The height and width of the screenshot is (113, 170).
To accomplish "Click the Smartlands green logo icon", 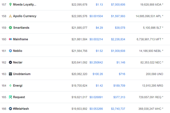I will click(10, 28).
